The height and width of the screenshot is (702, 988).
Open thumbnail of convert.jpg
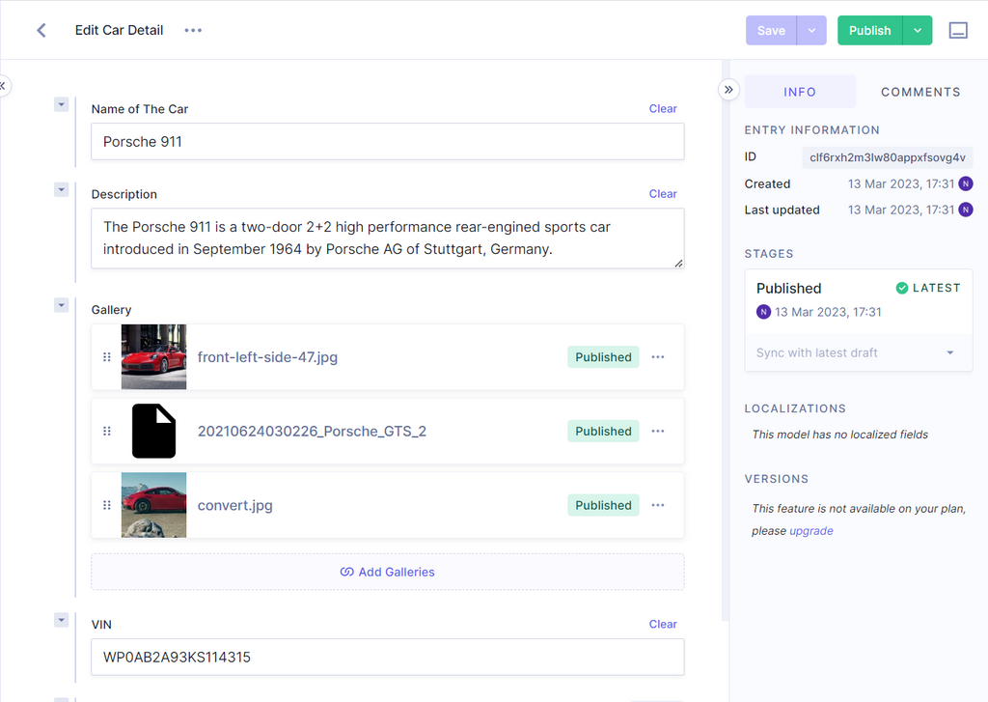(153, 505)
